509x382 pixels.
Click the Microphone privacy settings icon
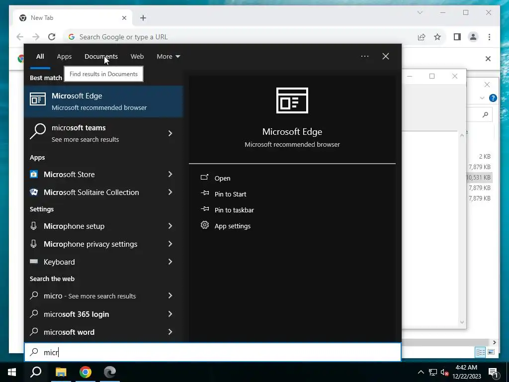click(33, 244)
